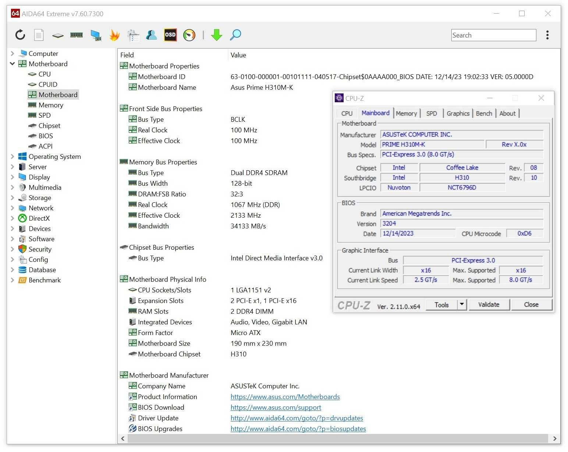Open the asus.com support BIOS link
The width and height of the screenshot is (568, 452).
pyautogui.click(x=276, y=407)
